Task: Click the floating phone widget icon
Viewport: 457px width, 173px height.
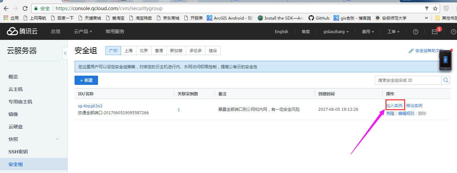Action: pyautogui.click(x=445, y=60)
